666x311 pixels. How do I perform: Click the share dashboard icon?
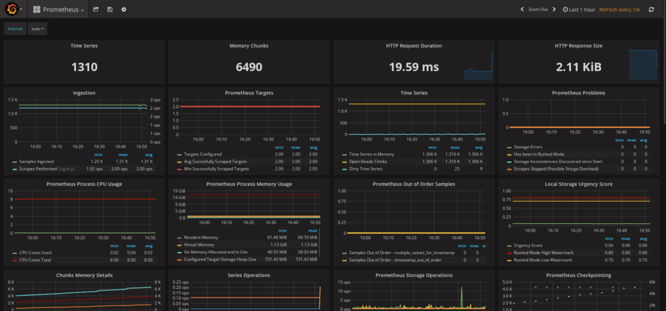tap(96, 9)
